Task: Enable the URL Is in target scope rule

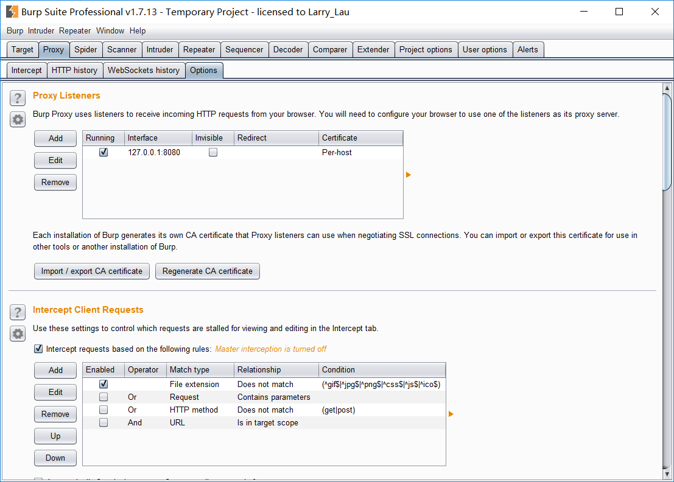Action: click(104, 423)
